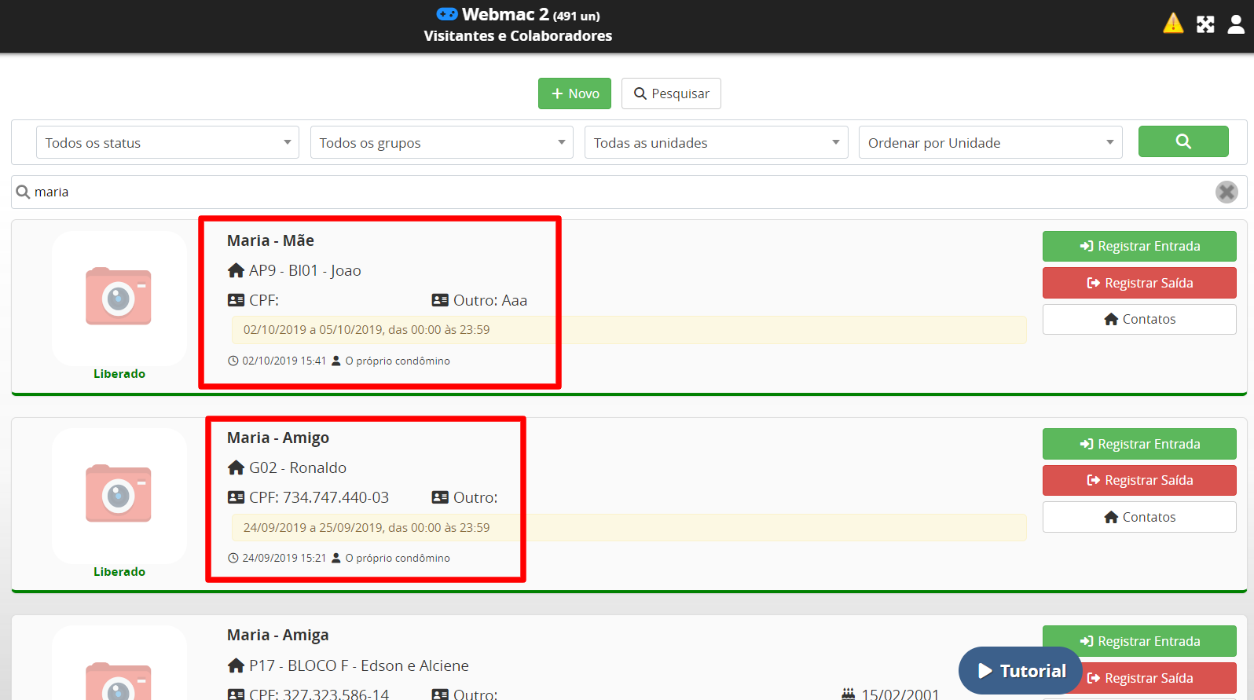The height and width of the screenshot is (700, 1254).
Task: Click the Novo button
Action: click(574, 93)
